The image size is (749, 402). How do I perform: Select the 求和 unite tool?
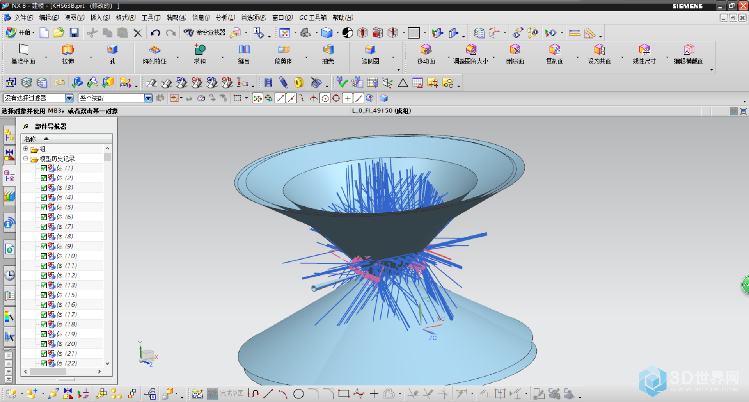(200, 54)
